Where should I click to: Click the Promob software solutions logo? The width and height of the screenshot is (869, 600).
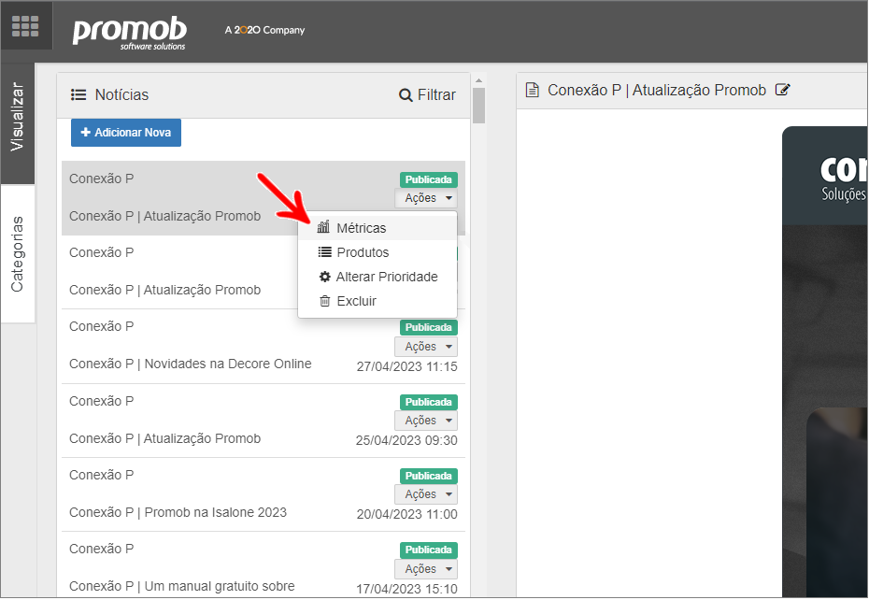[130, 33]
